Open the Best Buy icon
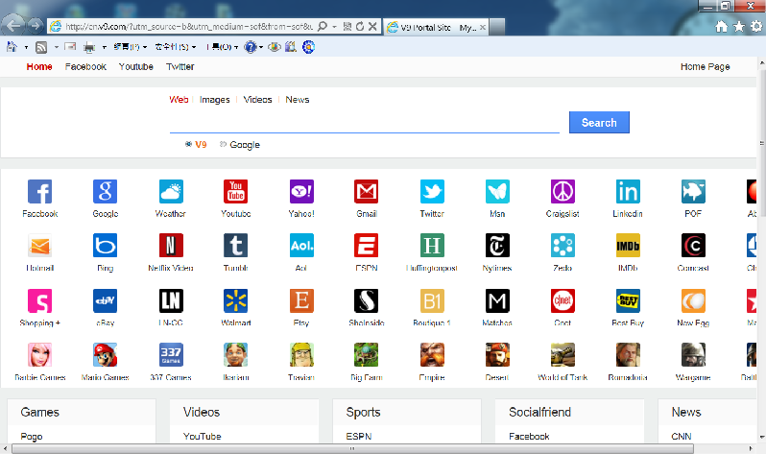Image resolution: width=766 pixels, height=454 pixels. tap(628, 301)
